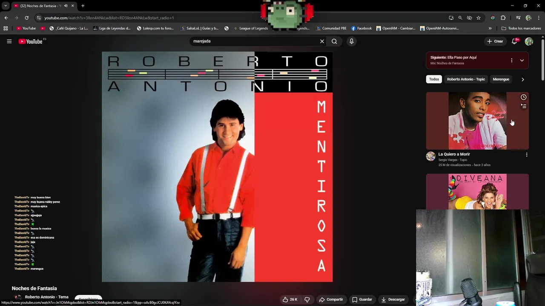545x306 pixels.
Task: Share the video using Compartir
Action: click(x=331, y=300)
